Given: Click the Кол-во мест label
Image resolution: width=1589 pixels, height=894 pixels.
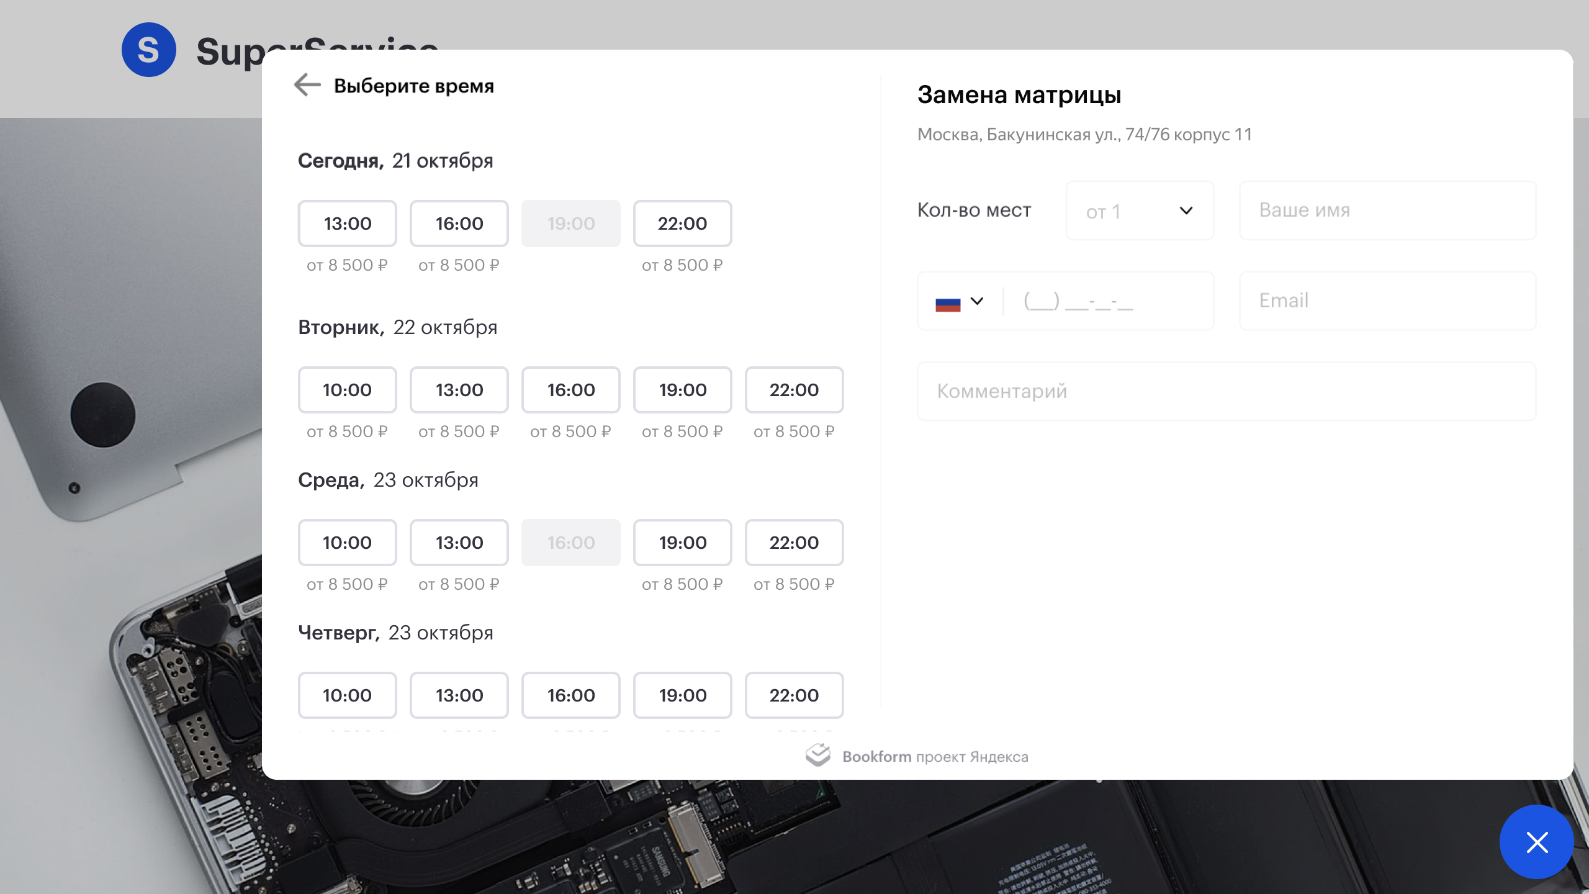Looking at the screenshot, I should pos(974,210).
